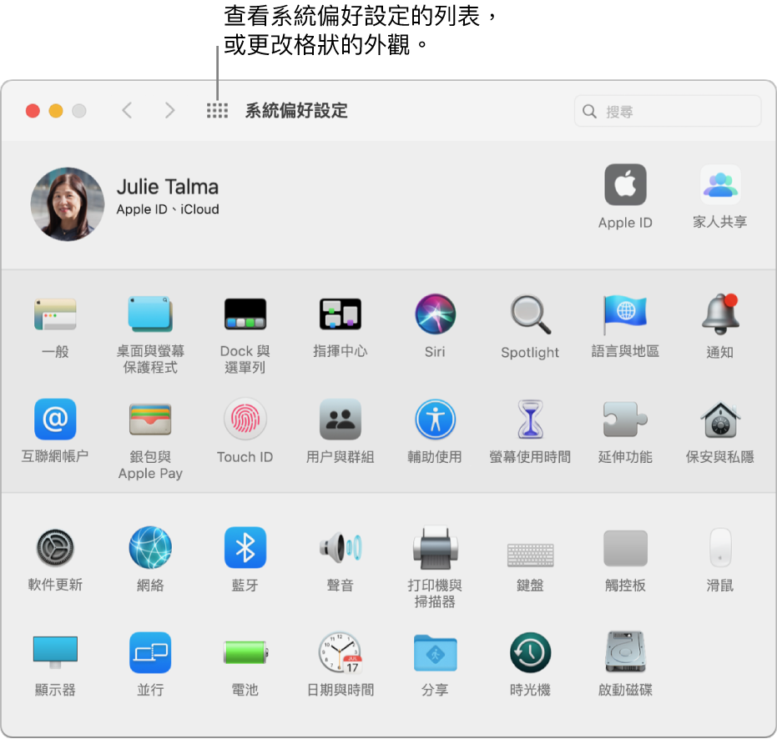Open the Touch ID settings
The width and height of the screenshot is (777, 739).
pos(245,419)
